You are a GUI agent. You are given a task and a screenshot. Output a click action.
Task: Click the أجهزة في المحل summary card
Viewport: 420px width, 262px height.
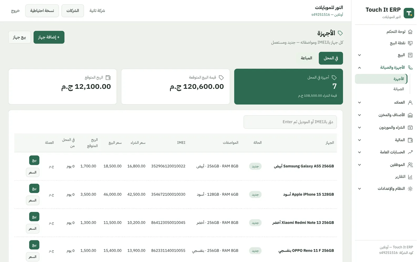point(288,87)
